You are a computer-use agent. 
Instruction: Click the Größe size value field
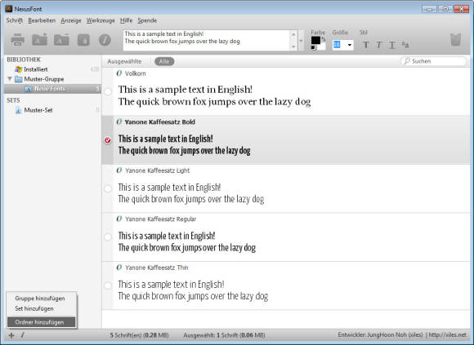[x=339, y=45]
